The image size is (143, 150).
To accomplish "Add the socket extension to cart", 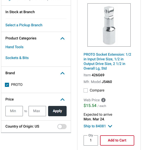I will (x=117, y=140).
